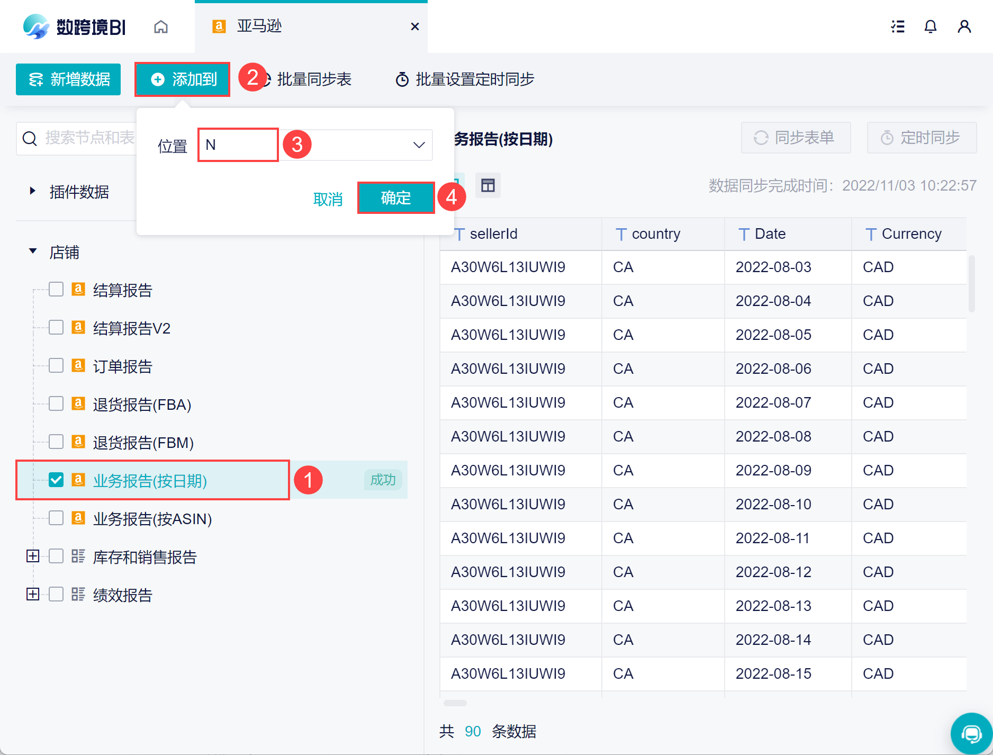Click Amazon icon beside 业务报告(按日期)
The height and width of the screenshot is (755, 993).
tap(78, 480)
